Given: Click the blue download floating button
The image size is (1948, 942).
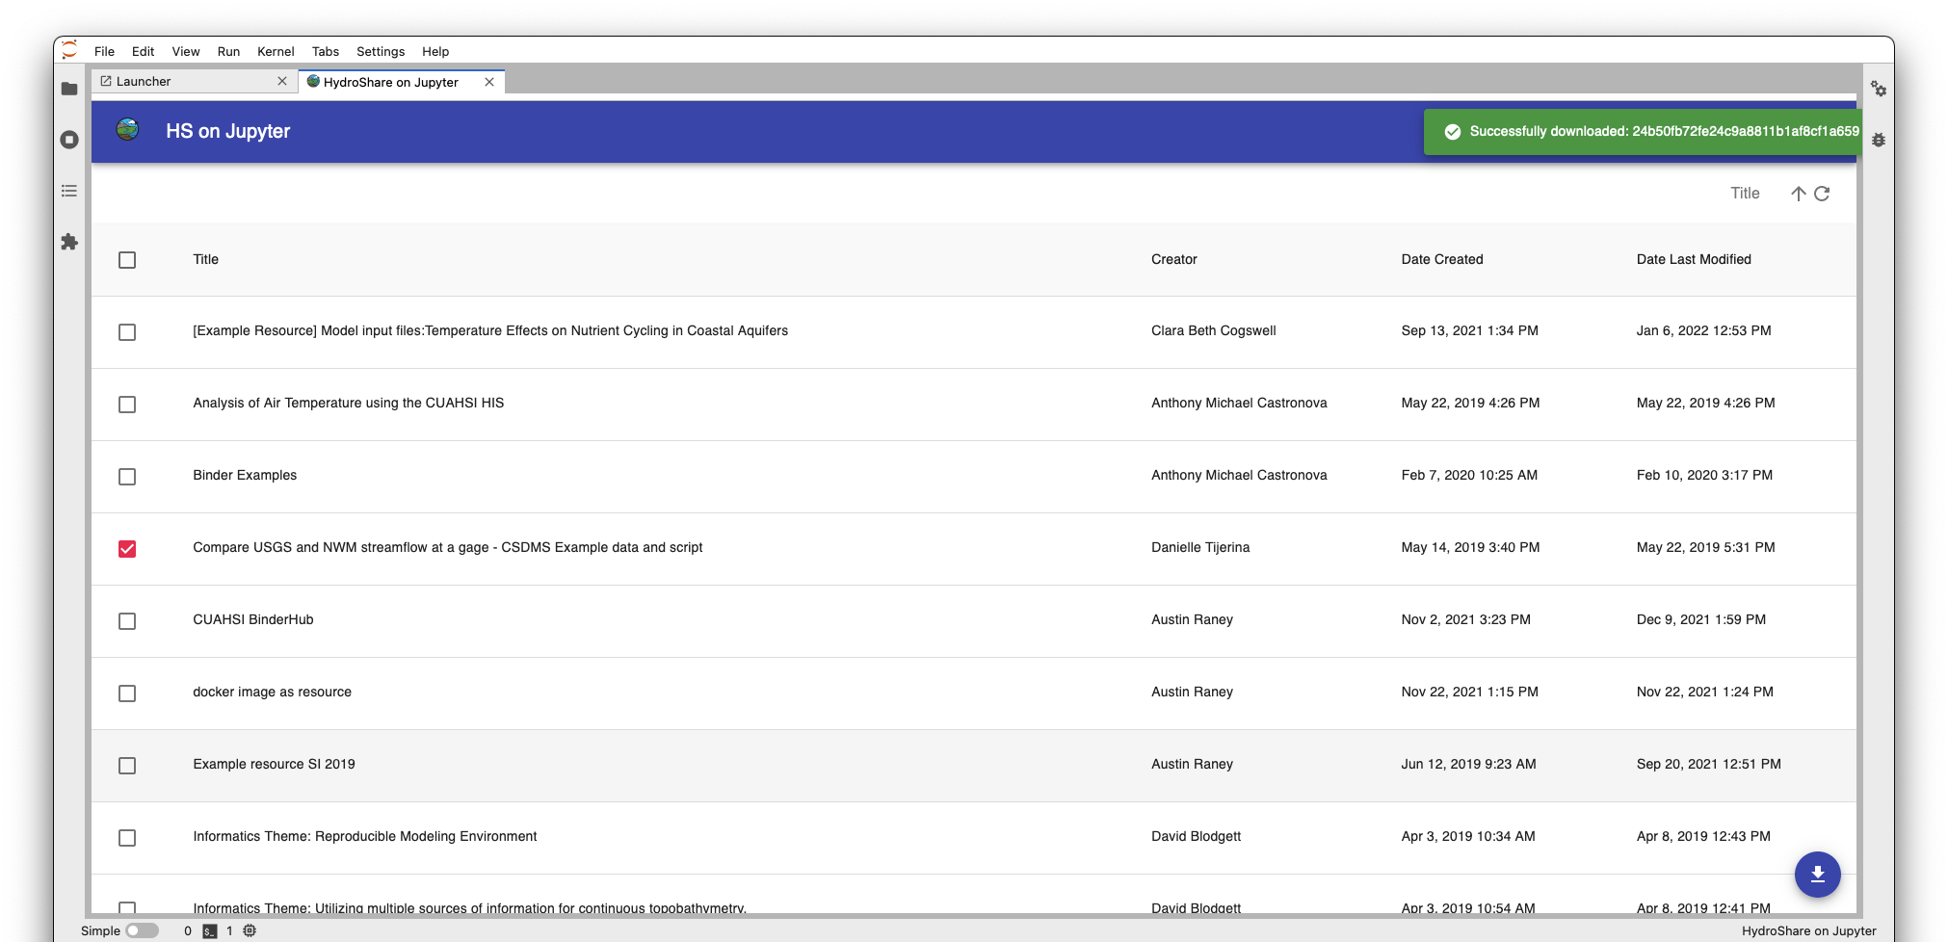Looking at the screenshot, I should 1817,875.
